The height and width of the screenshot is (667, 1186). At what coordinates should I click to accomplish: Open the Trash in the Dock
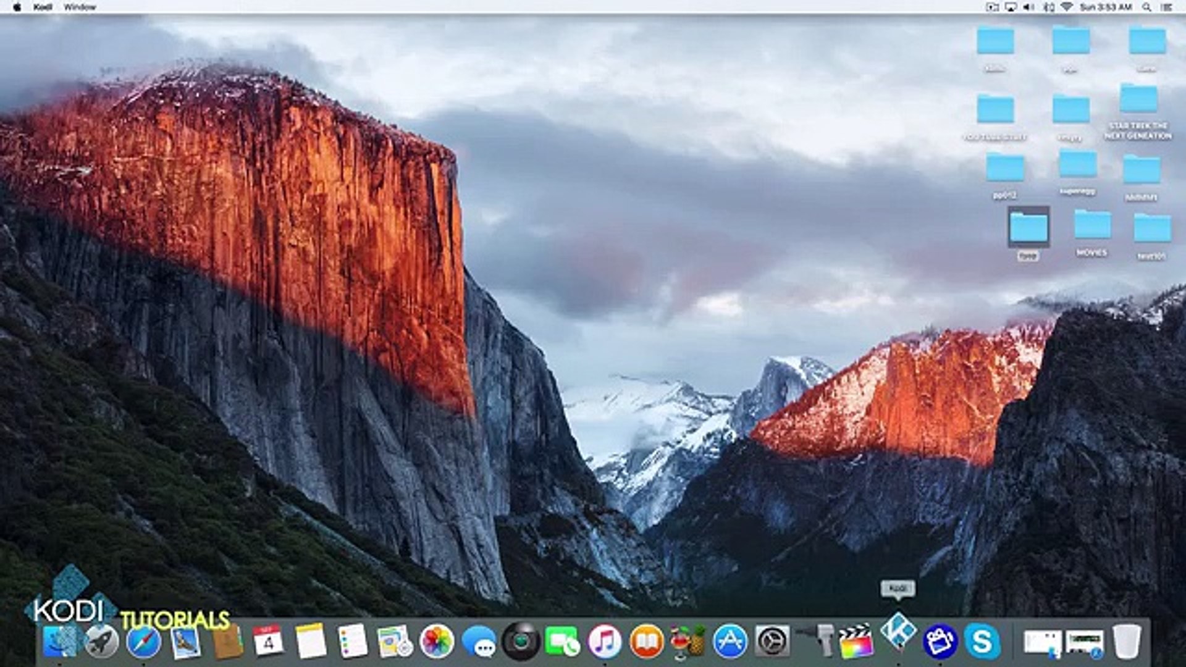(1127, 642)
